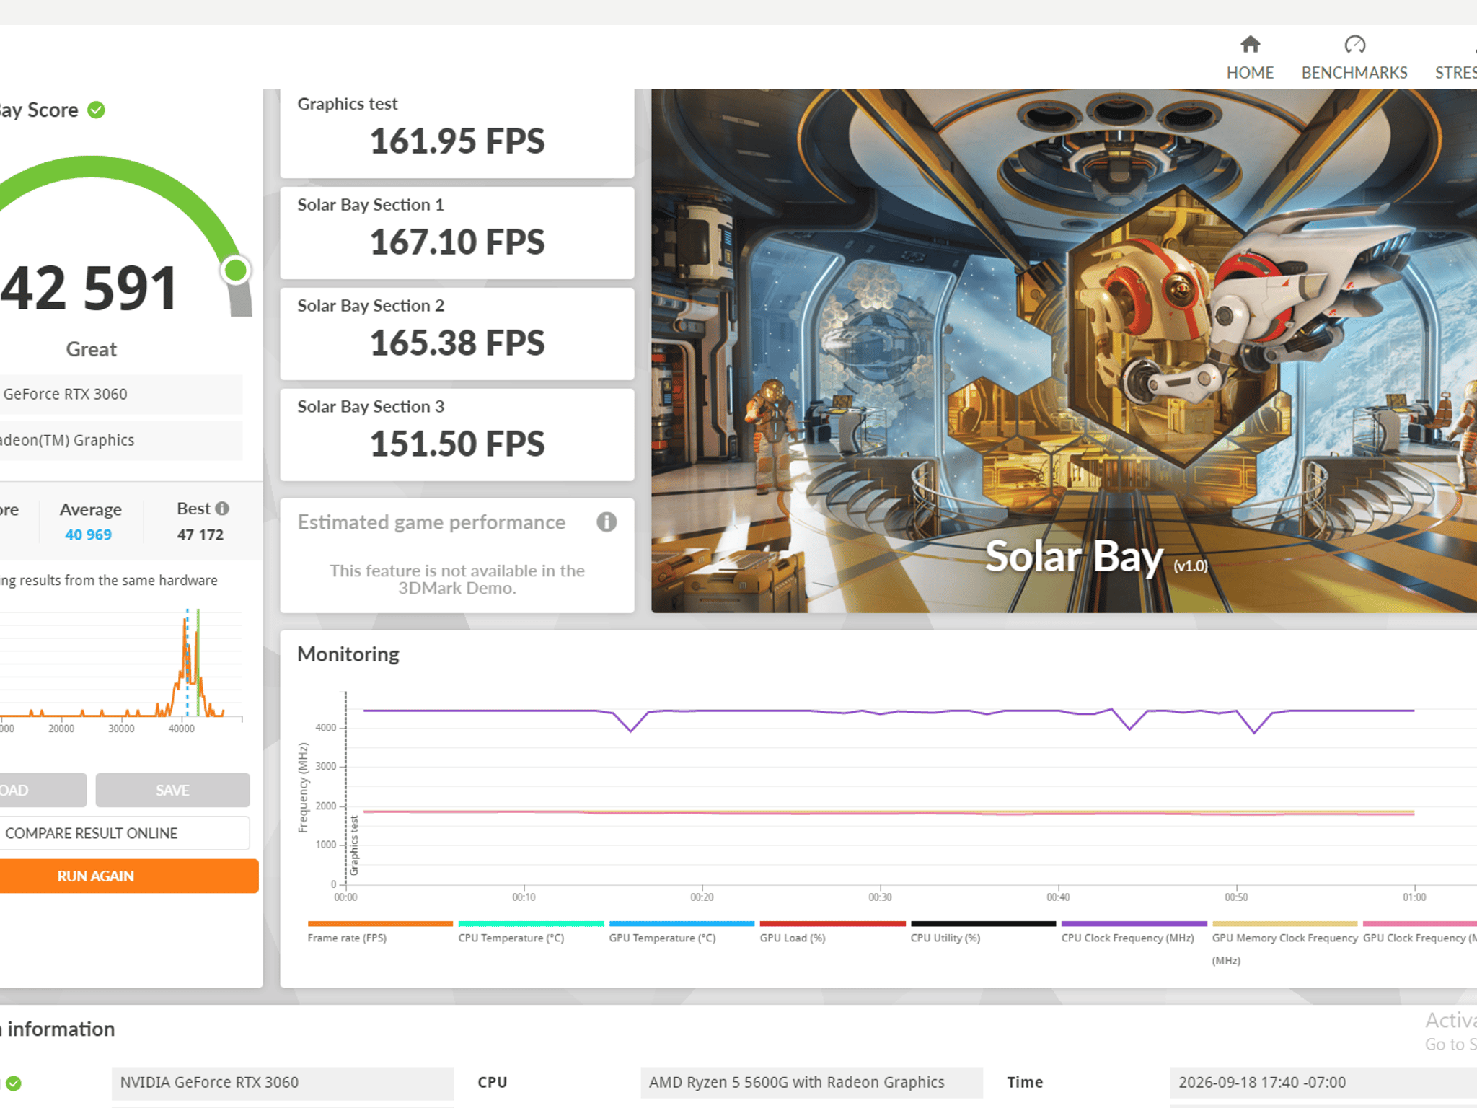Click the Radeon(TM) Graphics field
Viewport: 1477px width, 1108px height.
(120, 440)
